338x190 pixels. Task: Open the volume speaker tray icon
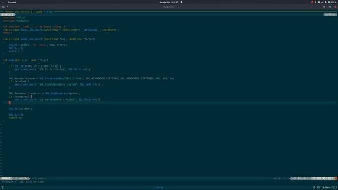322,2
